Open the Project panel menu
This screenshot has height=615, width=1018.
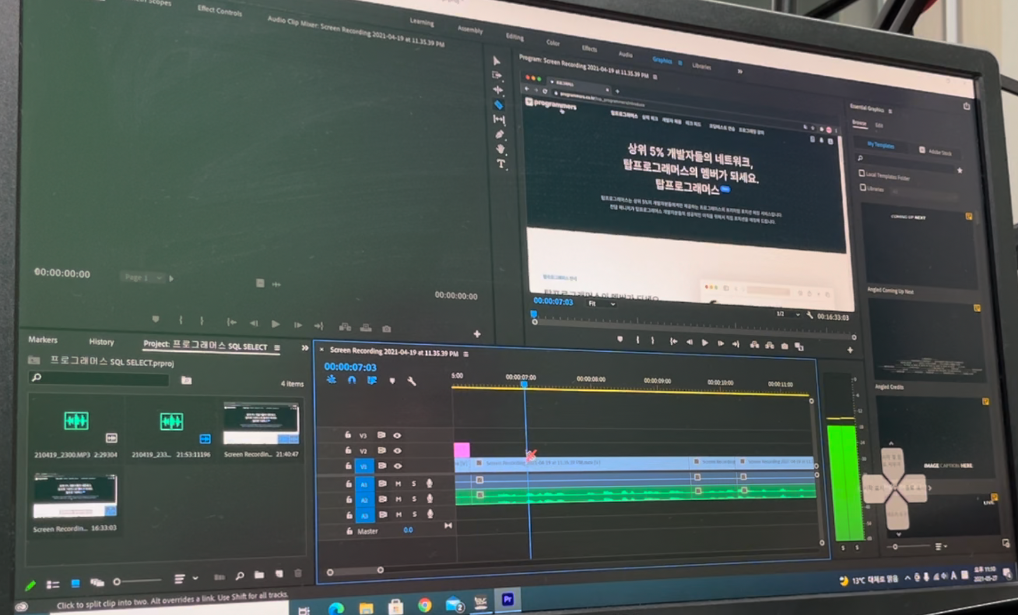[277, 348]
